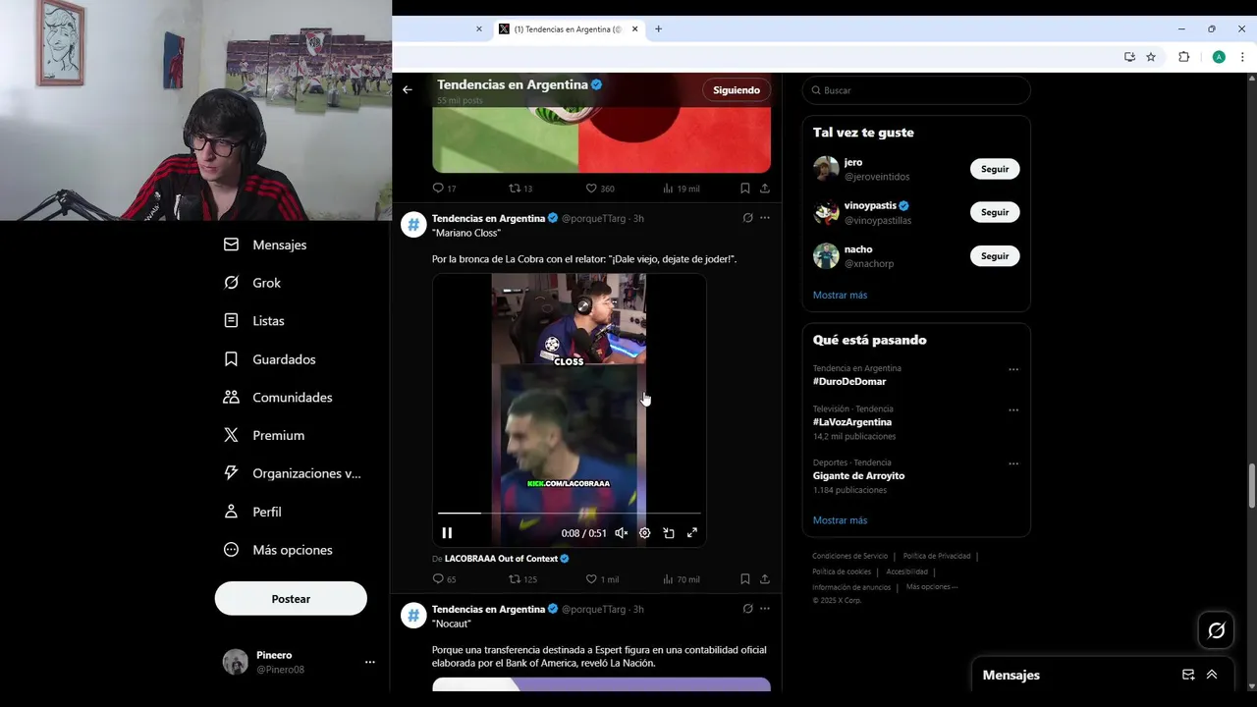Screen dimensions: 1257x707
Task: View analytics of Mariano Closs post
Action: pyautogui.click(x=682, y=579)
